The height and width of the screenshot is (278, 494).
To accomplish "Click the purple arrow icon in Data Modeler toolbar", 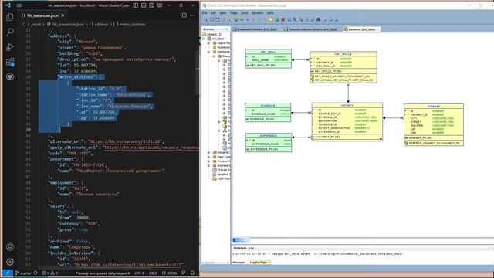I will coord(247,19).
